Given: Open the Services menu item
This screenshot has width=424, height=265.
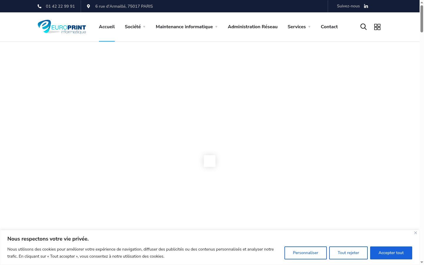Looking at the screenshot, I should [297, 27].
